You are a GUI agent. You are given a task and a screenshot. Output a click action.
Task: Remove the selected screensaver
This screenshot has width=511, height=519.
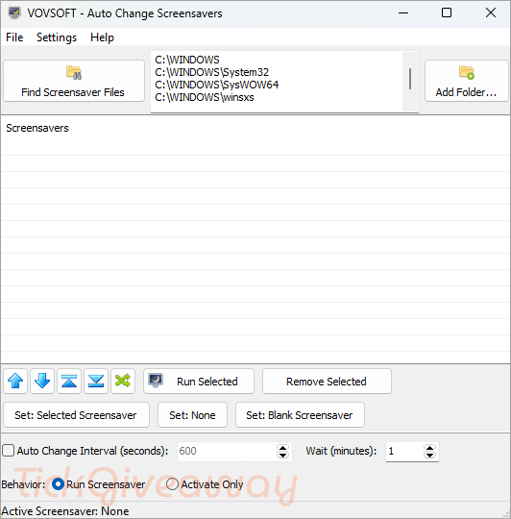pyautogui.click(x=327, y=381)
